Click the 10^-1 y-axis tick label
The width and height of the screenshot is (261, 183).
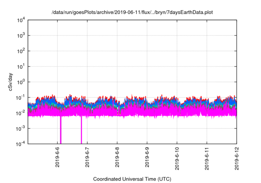pos(20,97)
